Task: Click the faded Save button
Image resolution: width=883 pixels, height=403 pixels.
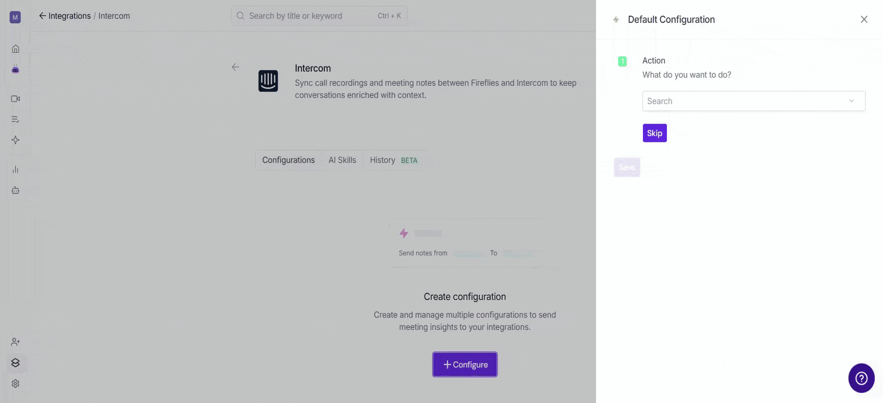Action: [x=627, y=168]
